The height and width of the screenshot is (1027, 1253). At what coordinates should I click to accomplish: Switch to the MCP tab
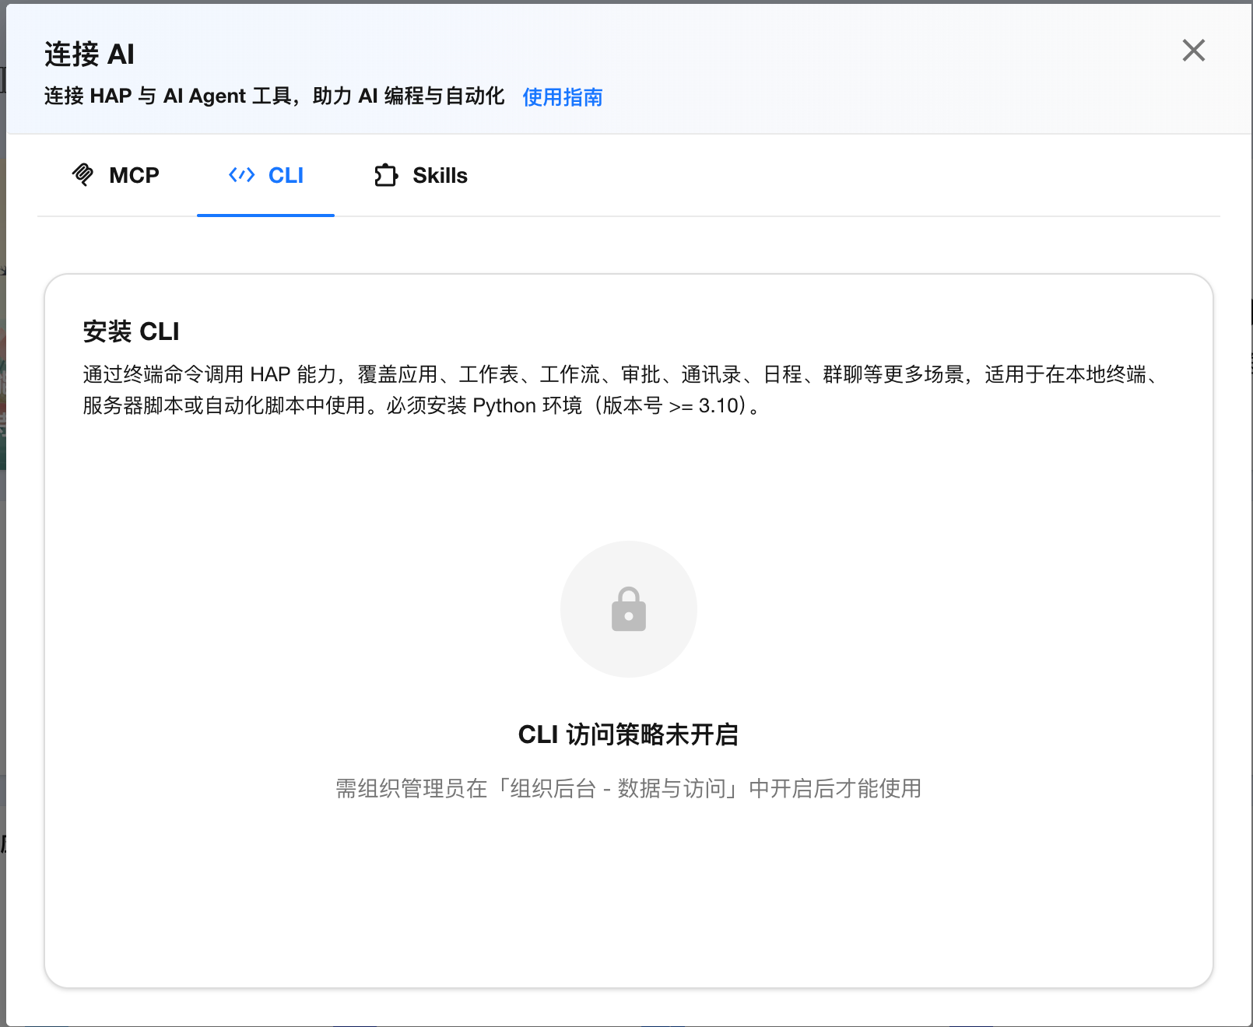tap(115, 175)
